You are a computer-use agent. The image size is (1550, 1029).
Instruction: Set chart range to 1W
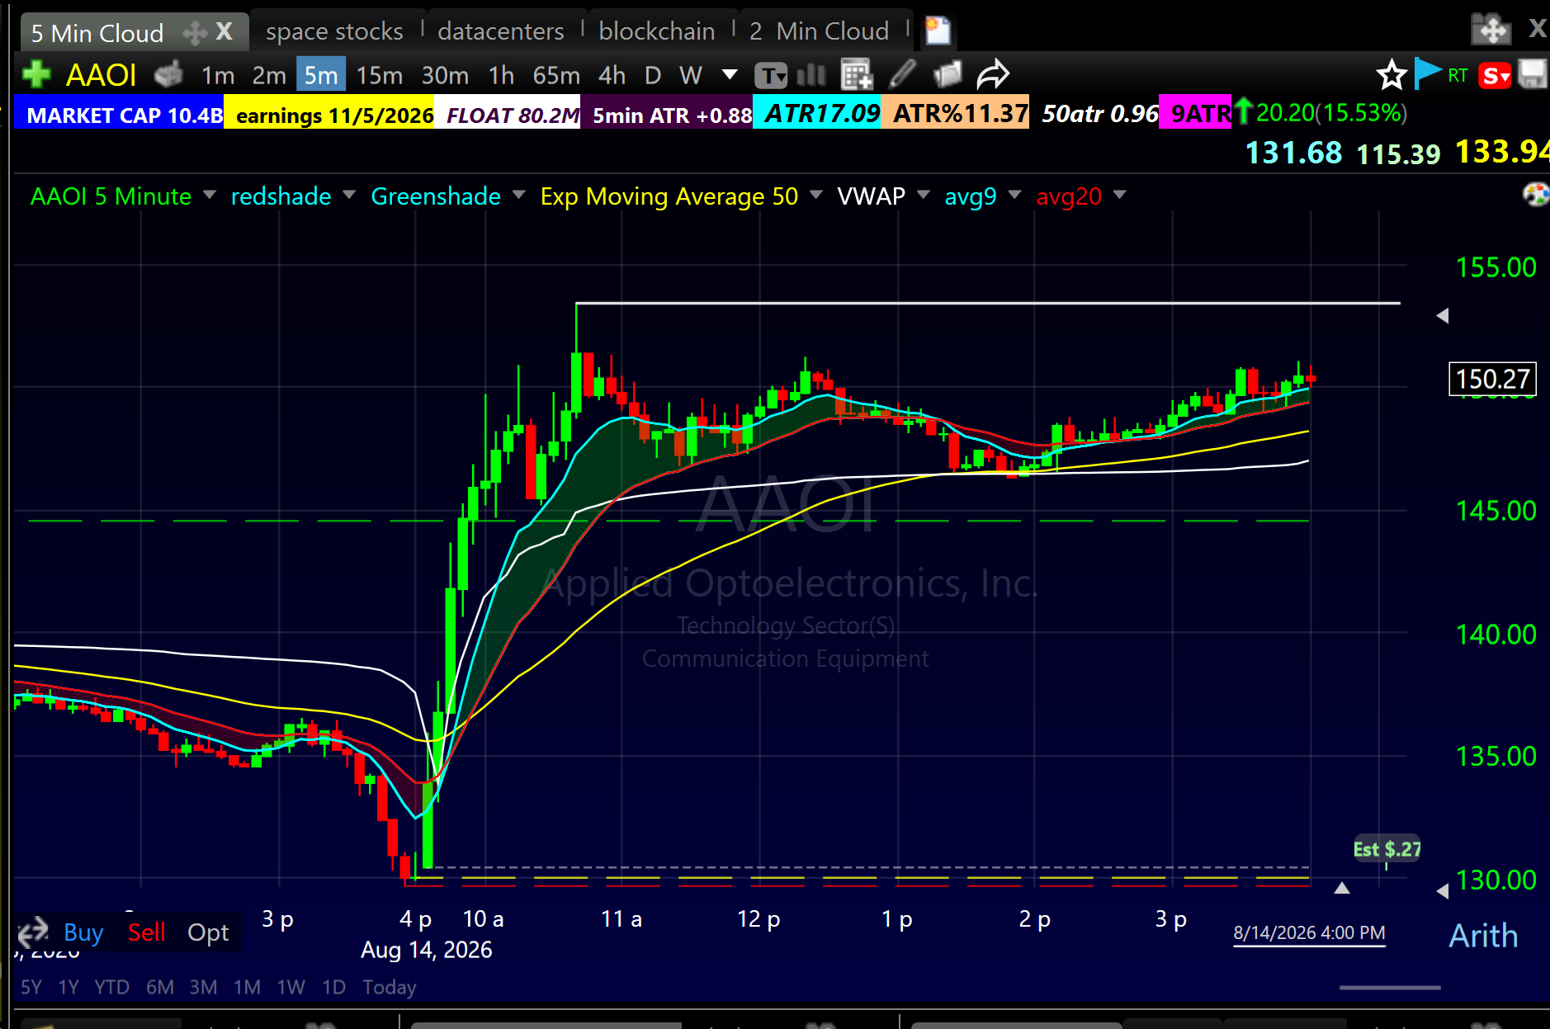[x=291, y=987]
